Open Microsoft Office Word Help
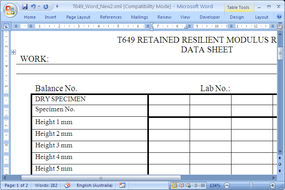 279,17
